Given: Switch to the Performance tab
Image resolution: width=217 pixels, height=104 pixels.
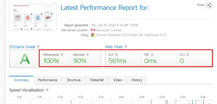Looking at the screenshot, I should 48,80.
